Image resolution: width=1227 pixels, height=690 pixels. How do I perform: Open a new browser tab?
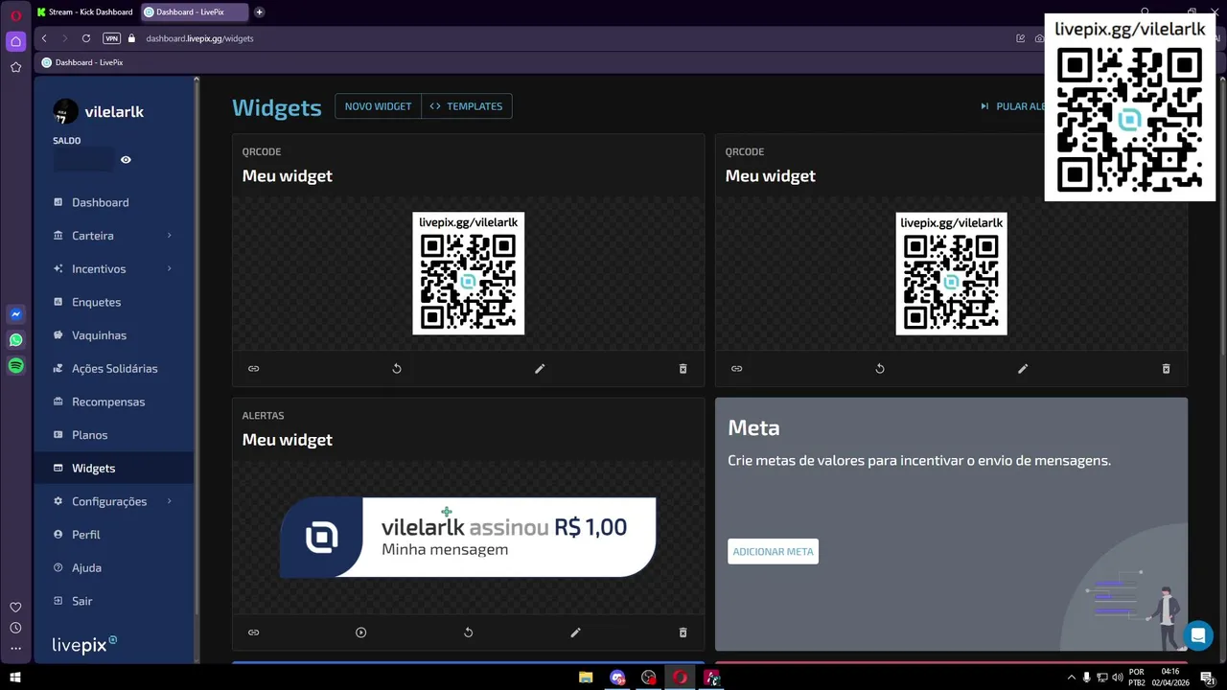pos(260,11)
